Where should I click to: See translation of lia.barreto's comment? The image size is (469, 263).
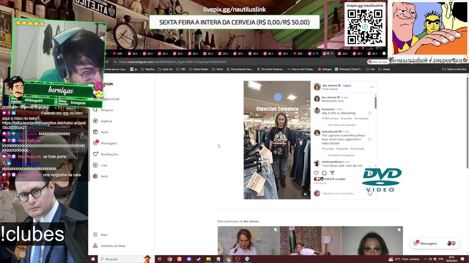coord(361,118)
